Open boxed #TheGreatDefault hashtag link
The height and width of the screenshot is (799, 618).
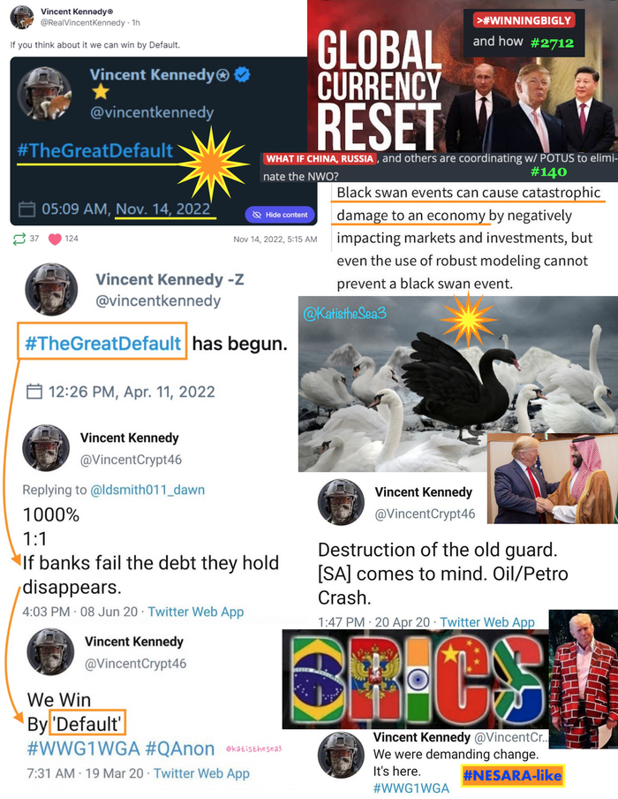click(102, 343)
